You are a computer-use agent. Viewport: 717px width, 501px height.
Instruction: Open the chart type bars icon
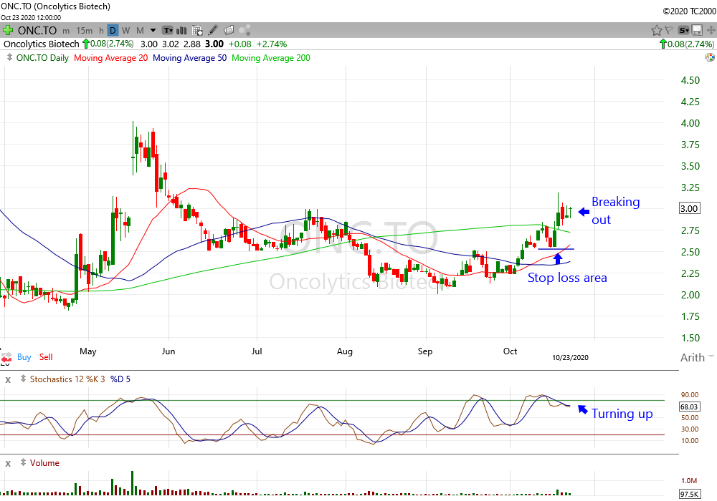[x=181, y=31]
